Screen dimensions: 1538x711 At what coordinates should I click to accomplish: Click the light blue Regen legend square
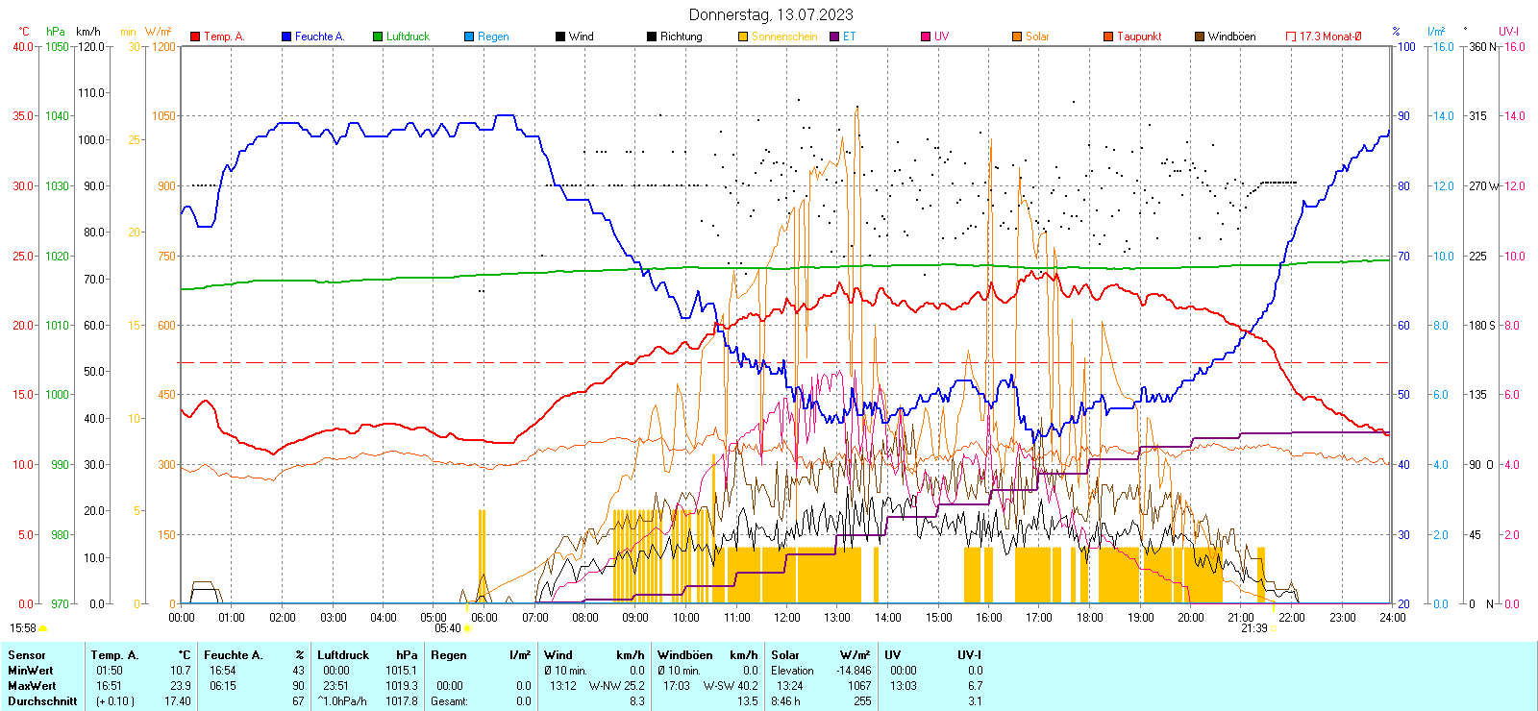pyautogui.click(x=469, y=37)
